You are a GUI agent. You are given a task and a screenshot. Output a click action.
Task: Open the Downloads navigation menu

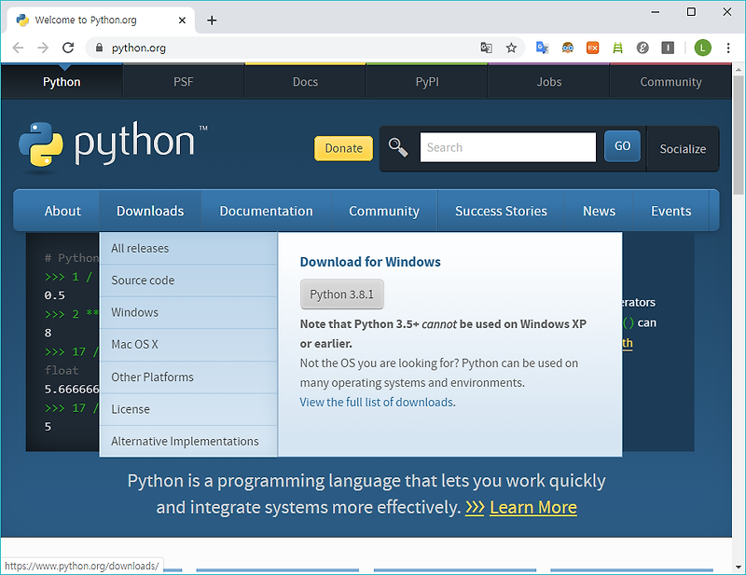tap(150, 211)
